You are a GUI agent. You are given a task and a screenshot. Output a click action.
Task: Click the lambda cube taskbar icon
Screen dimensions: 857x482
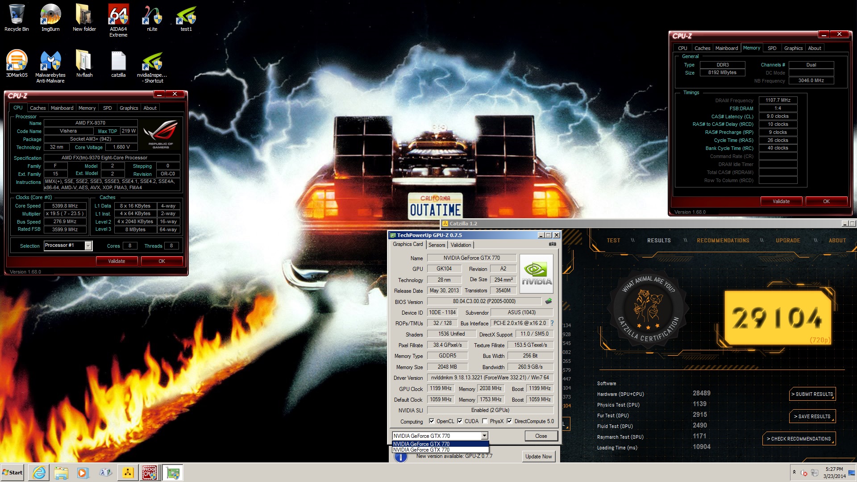[x=105, y=473]
